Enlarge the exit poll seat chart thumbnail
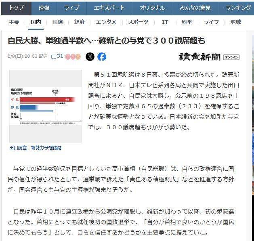Screen dimensions: 254x241 [45, 106]
